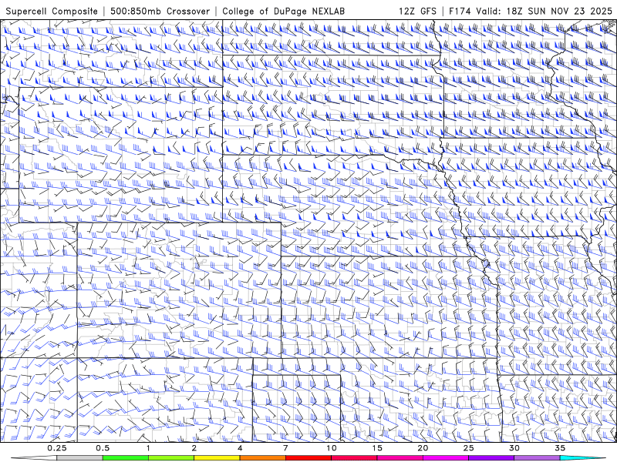The width and height of the screenshot is (617, 462).
Task: Click the bright green color bar segment between 0.5 and 1
Action: coord(126,458)
